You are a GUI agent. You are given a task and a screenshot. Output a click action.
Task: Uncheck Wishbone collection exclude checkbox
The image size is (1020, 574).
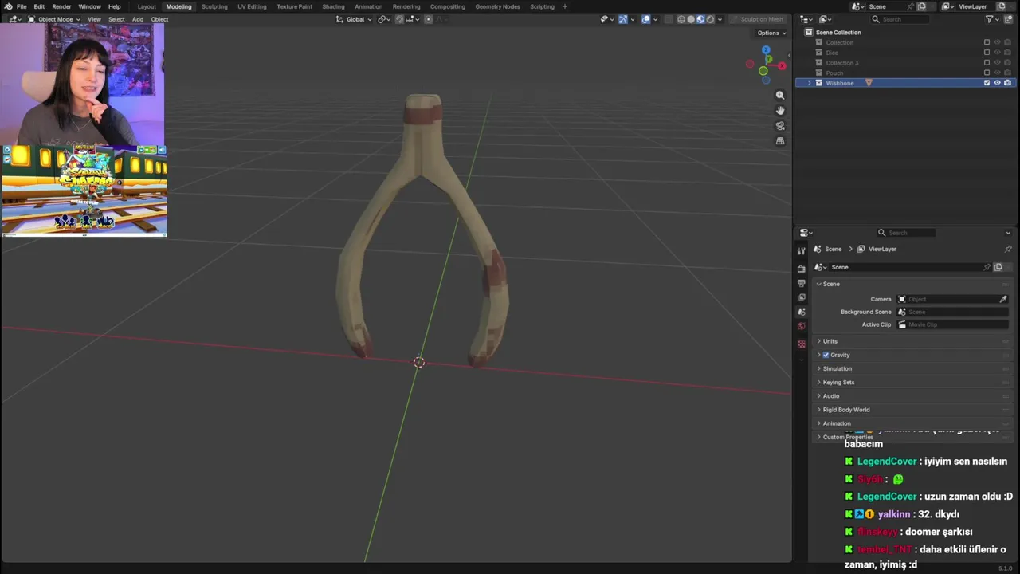pos(987,83)
